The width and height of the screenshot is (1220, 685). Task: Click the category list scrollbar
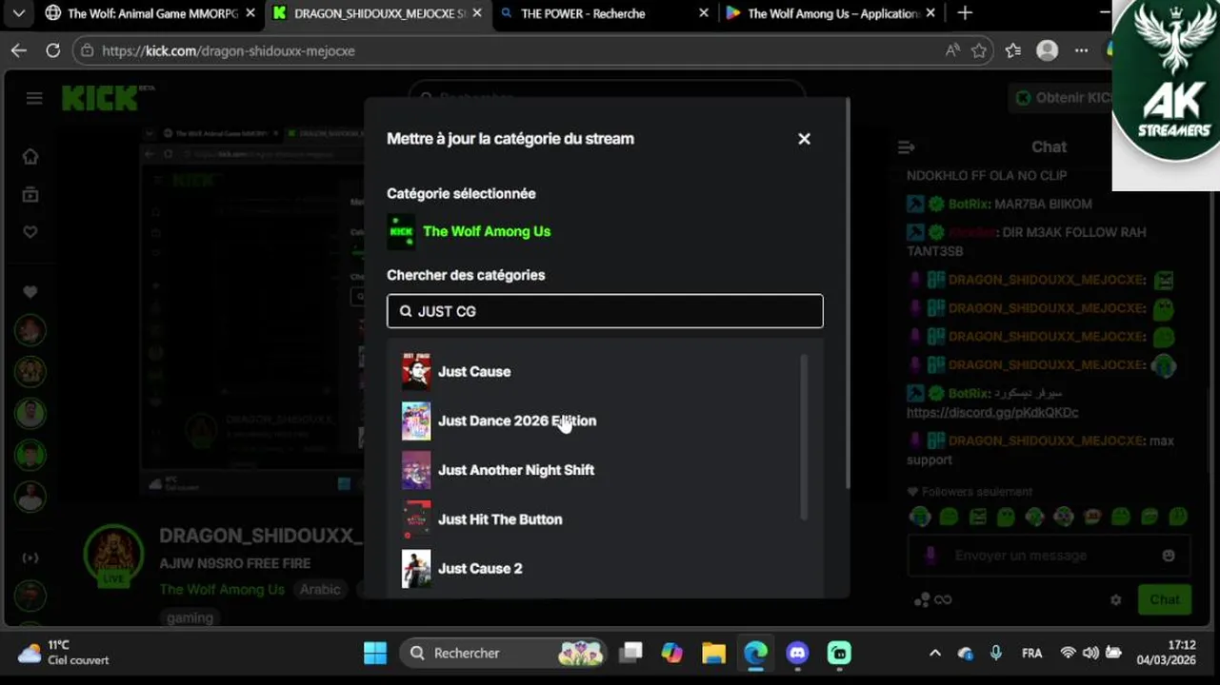click(804, 438)
